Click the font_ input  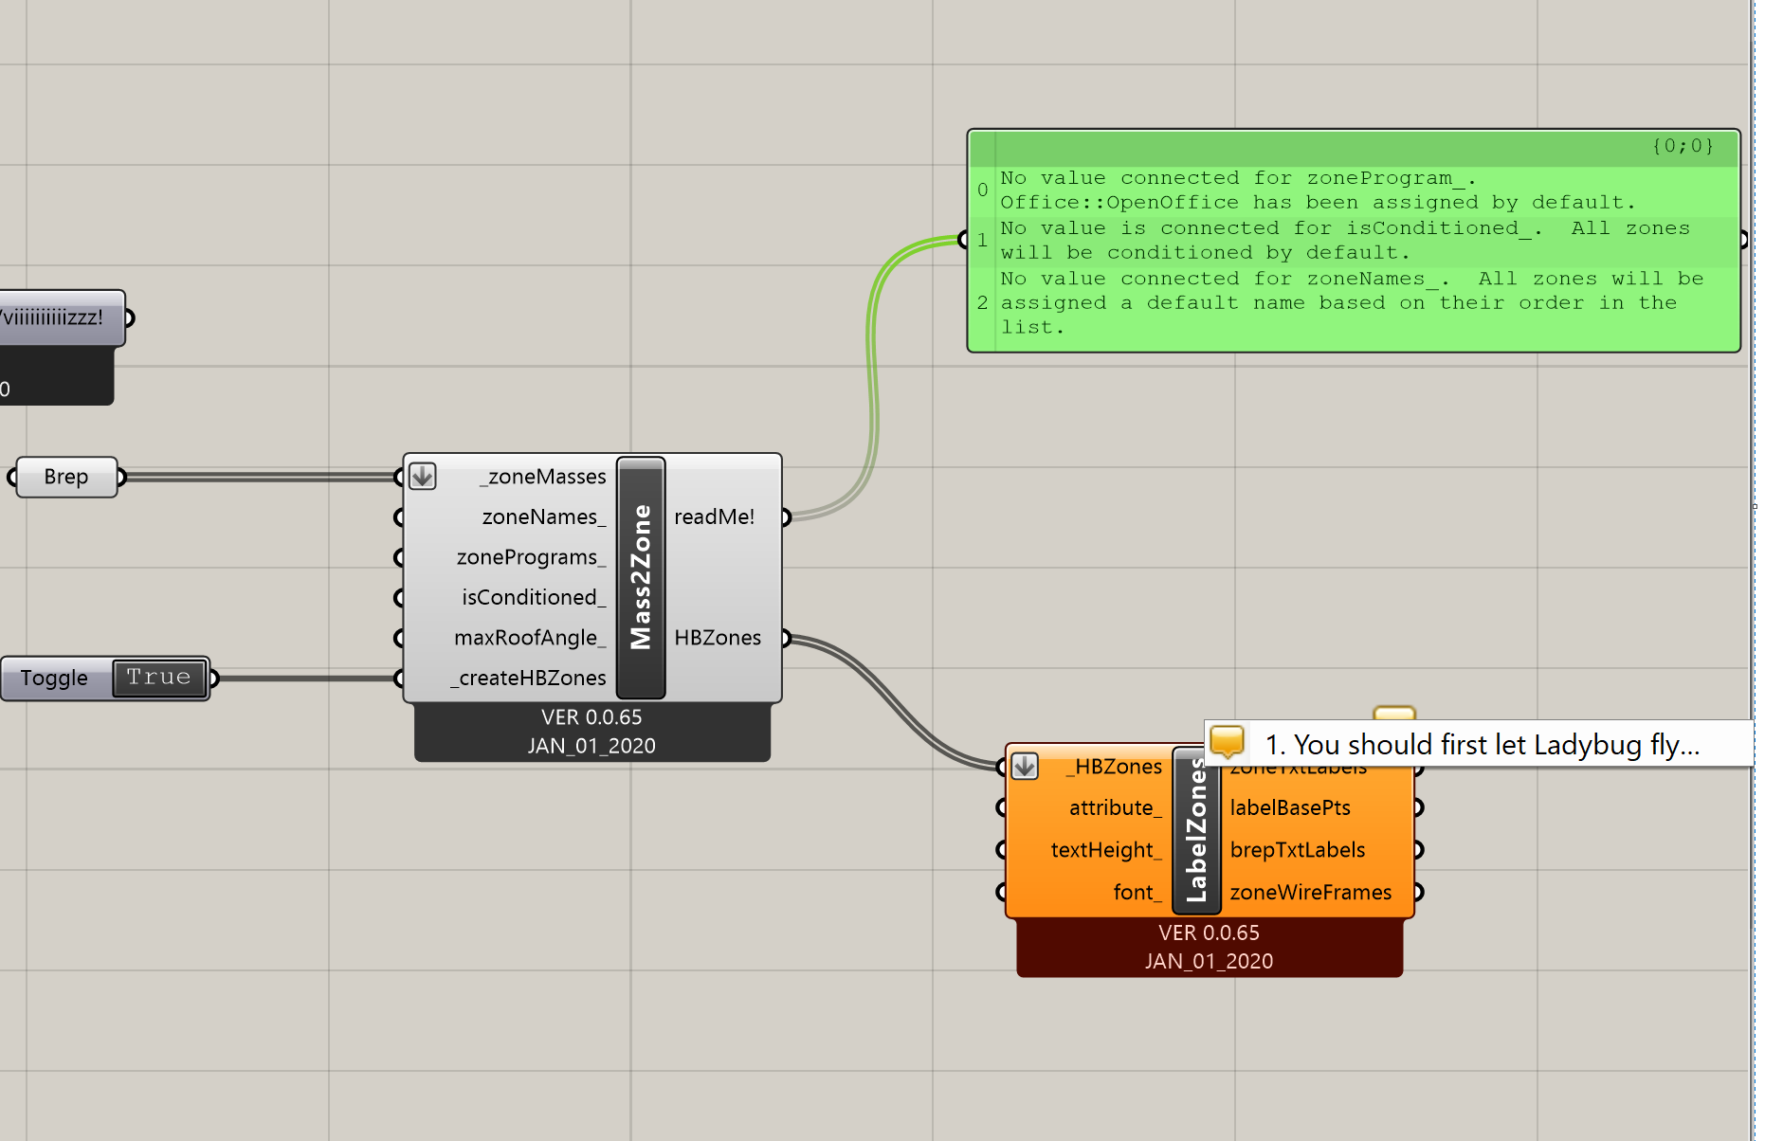point(1137,892)
